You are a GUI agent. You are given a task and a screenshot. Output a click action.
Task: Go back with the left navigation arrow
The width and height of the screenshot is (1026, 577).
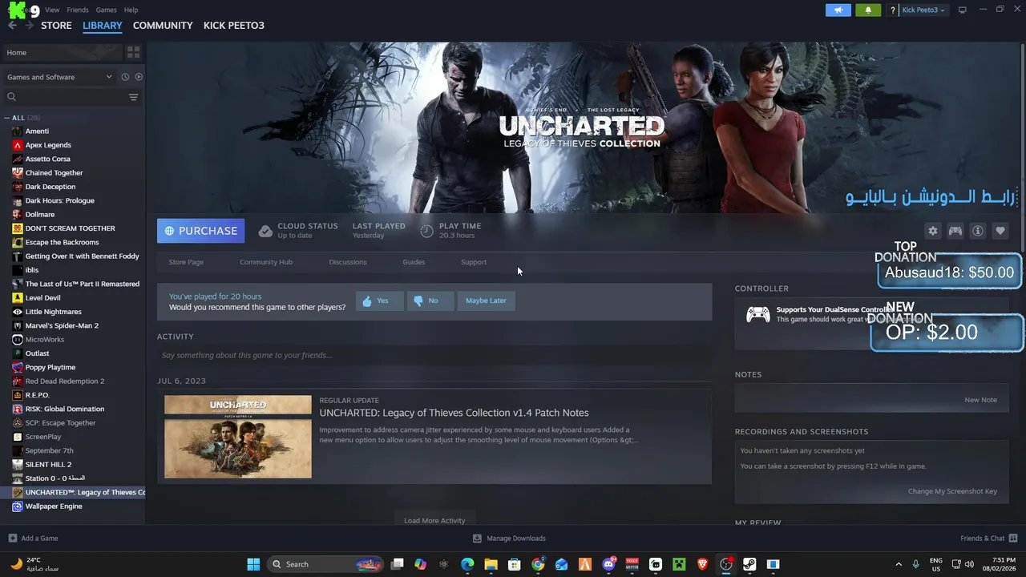click(12, 26)
